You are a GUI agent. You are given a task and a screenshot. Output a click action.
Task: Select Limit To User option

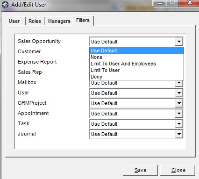click(x=136, y=70)
